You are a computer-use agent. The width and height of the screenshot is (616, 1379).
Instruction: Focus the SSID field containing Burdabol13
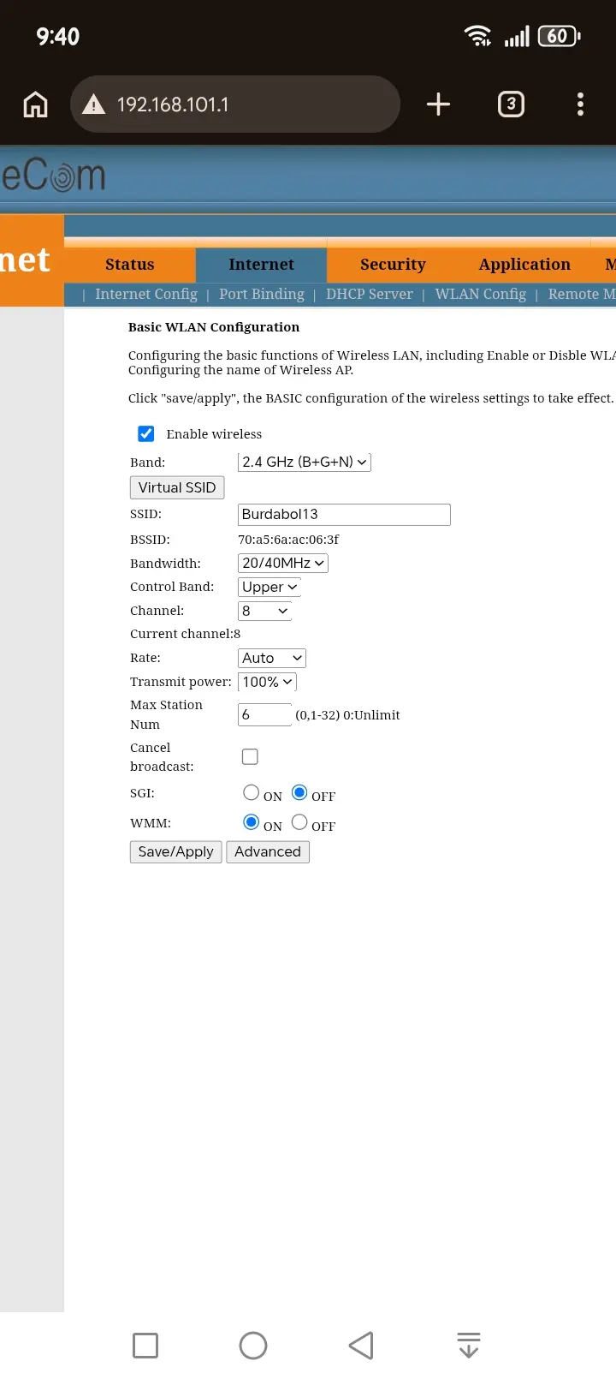tap(344, 514)
